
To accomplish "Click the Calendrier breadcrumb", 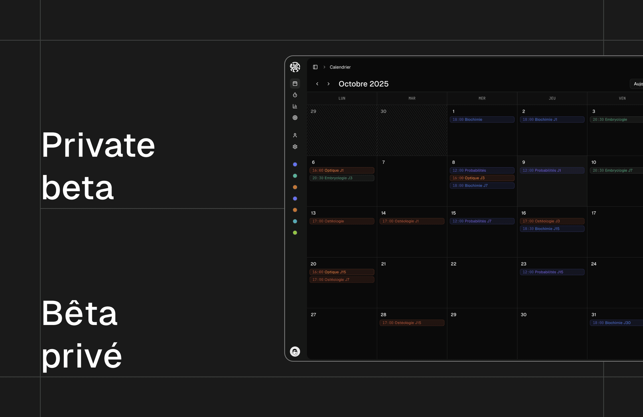I will coord(340,67).
